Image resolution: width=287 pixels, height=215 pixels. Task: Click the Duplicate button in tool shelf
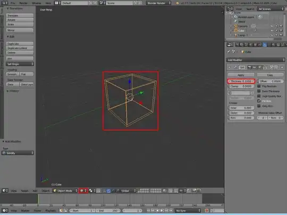(20, 44)
